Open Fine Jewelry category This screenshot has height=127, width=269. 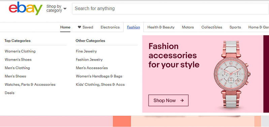pyautogui.click(x=86, y=51)
